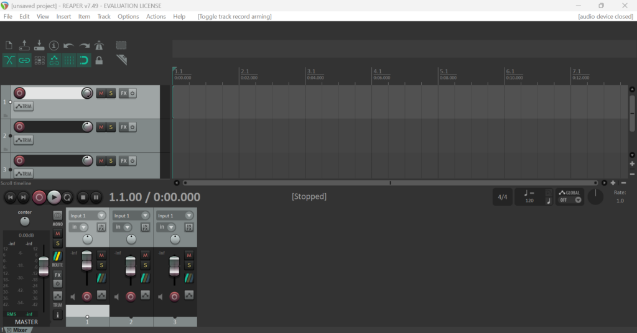Toggle envelope points move with items
The image size is (637, 333).
point(54,60)
